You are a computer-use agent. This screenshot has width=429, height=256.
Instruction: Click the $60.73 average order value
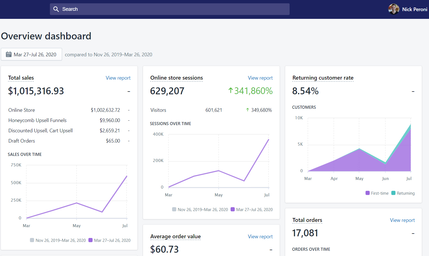click(x=164, y=249)
